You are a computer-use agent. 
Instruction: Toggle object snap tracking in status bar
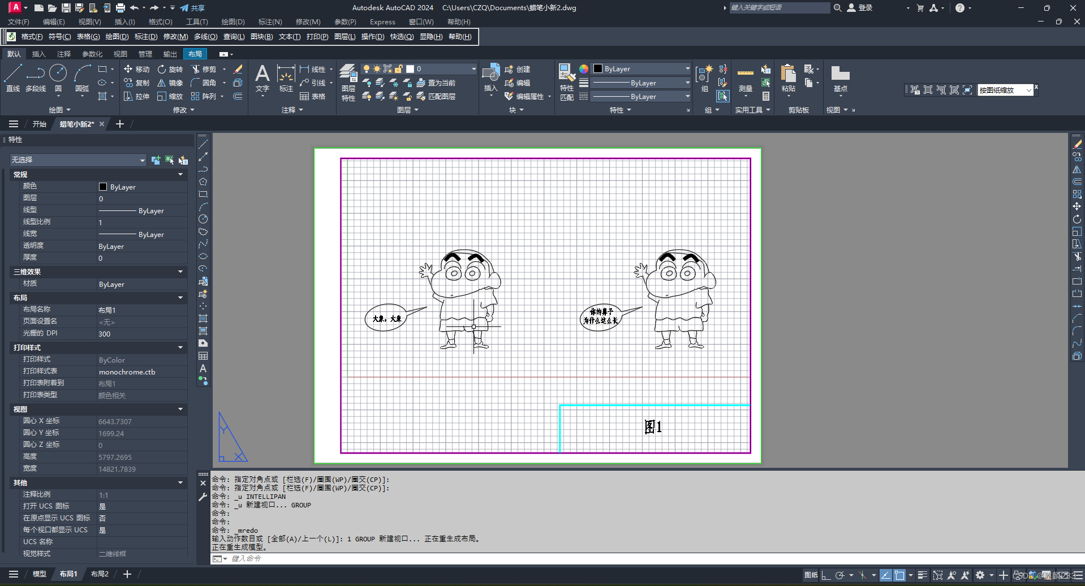(x=886, y=575)
